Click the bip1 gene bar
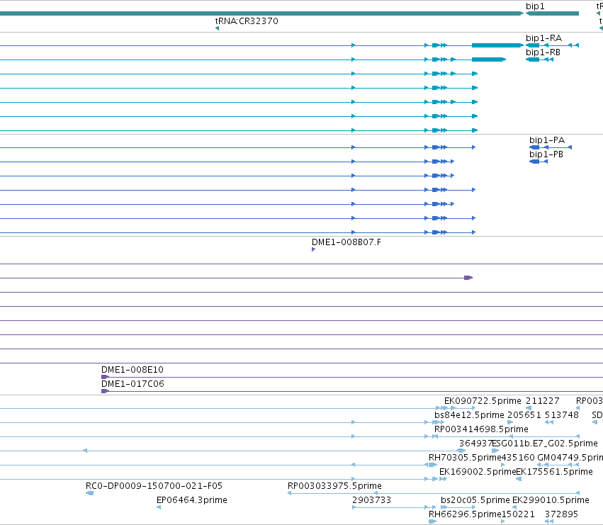Viewport: 603px width, 525px height. pos(552,13)
